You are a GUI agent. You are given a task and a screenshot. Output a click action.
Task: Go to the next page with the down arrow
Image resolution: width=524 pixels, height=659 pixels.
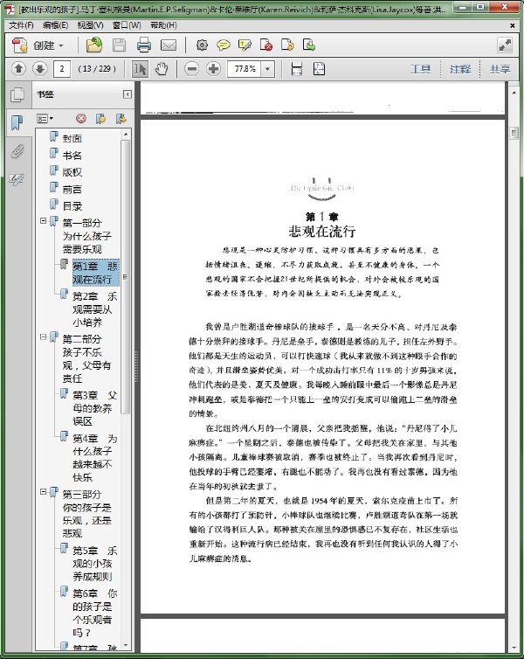click(40, 68)
